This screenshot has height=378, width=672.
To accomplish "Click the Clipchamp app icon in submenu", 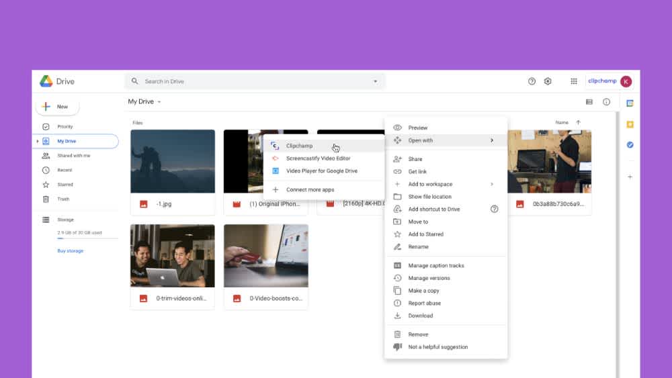I will coord(275,146).
